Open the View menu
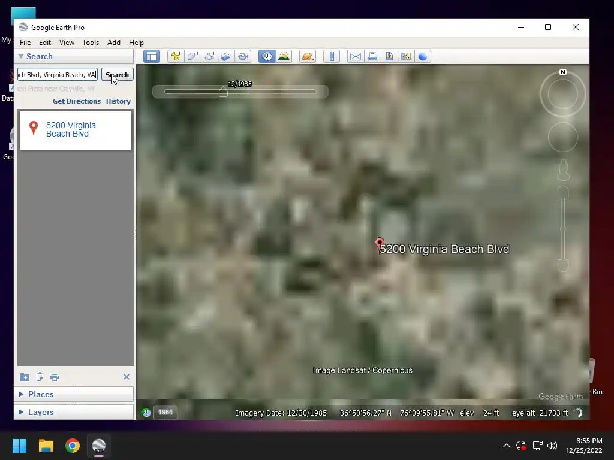Image resolution: width=614 pixels, height=460 pixels. (67, 43)
